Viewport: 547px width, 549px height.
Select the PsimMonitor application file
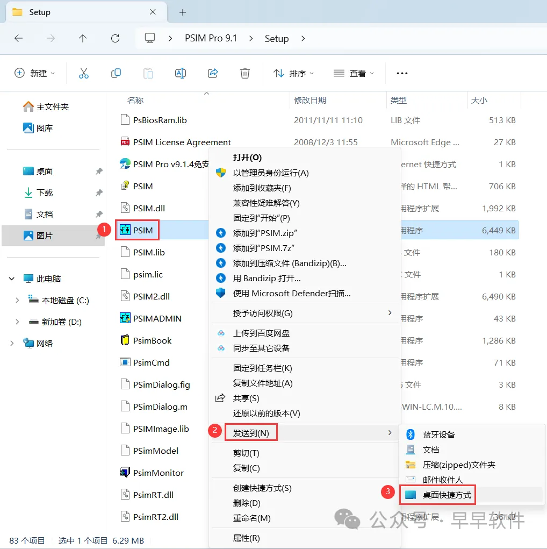click(x=152, y=473)
